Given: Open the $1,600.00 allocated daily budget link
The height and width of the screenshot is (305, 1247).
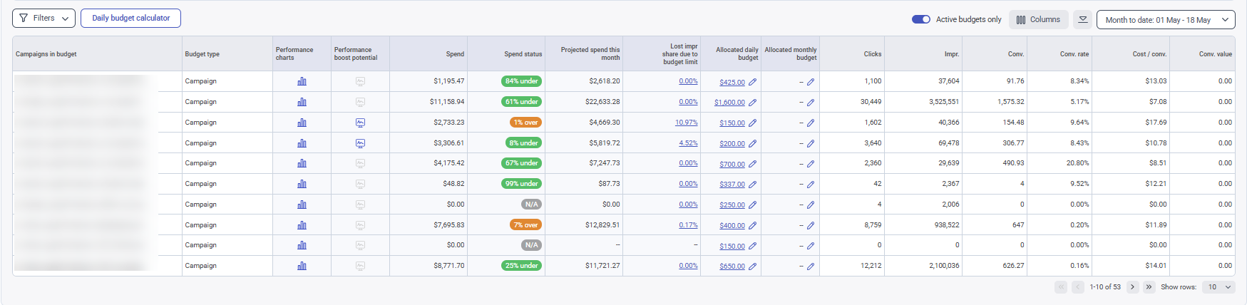Looking at the screenshot, I should point(729,103).
